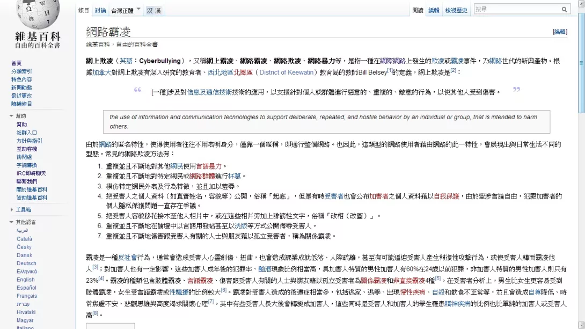Open the 檢視歷史 history tab
585x329 pixels.
tap(456, 10)
